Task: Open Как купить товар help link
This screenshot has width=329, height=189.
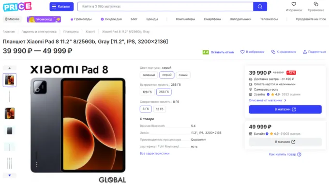Action: (x=282, y=154)
